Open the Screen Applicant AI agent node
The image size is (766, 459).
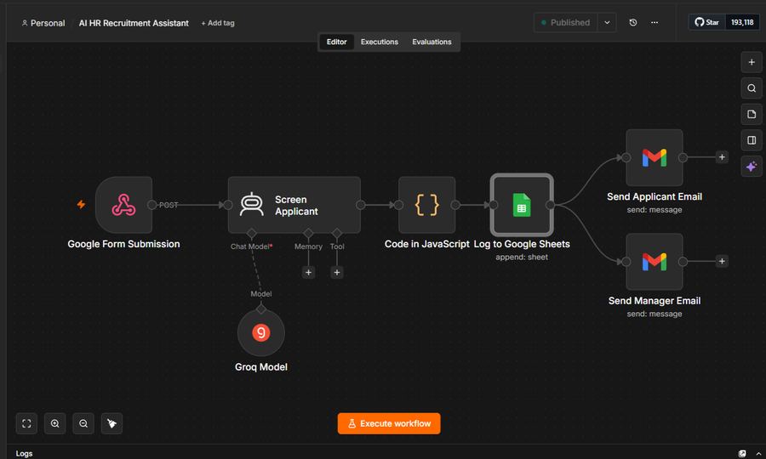coord(294,205)
